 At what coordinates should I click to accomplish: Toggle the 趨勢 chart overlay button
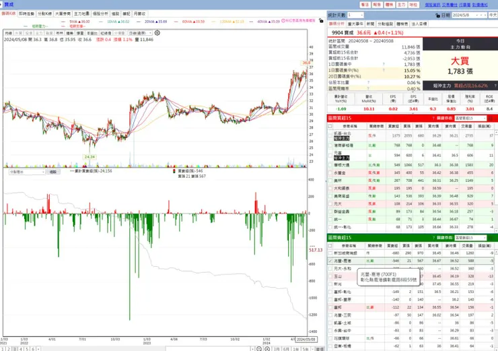pos(69,33)
